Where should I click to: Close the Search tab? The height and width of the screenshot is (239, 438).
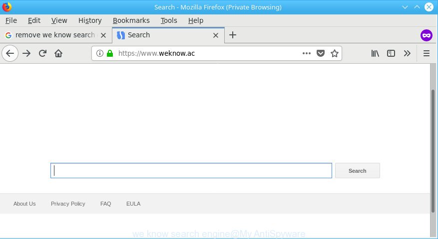[216, 35]
